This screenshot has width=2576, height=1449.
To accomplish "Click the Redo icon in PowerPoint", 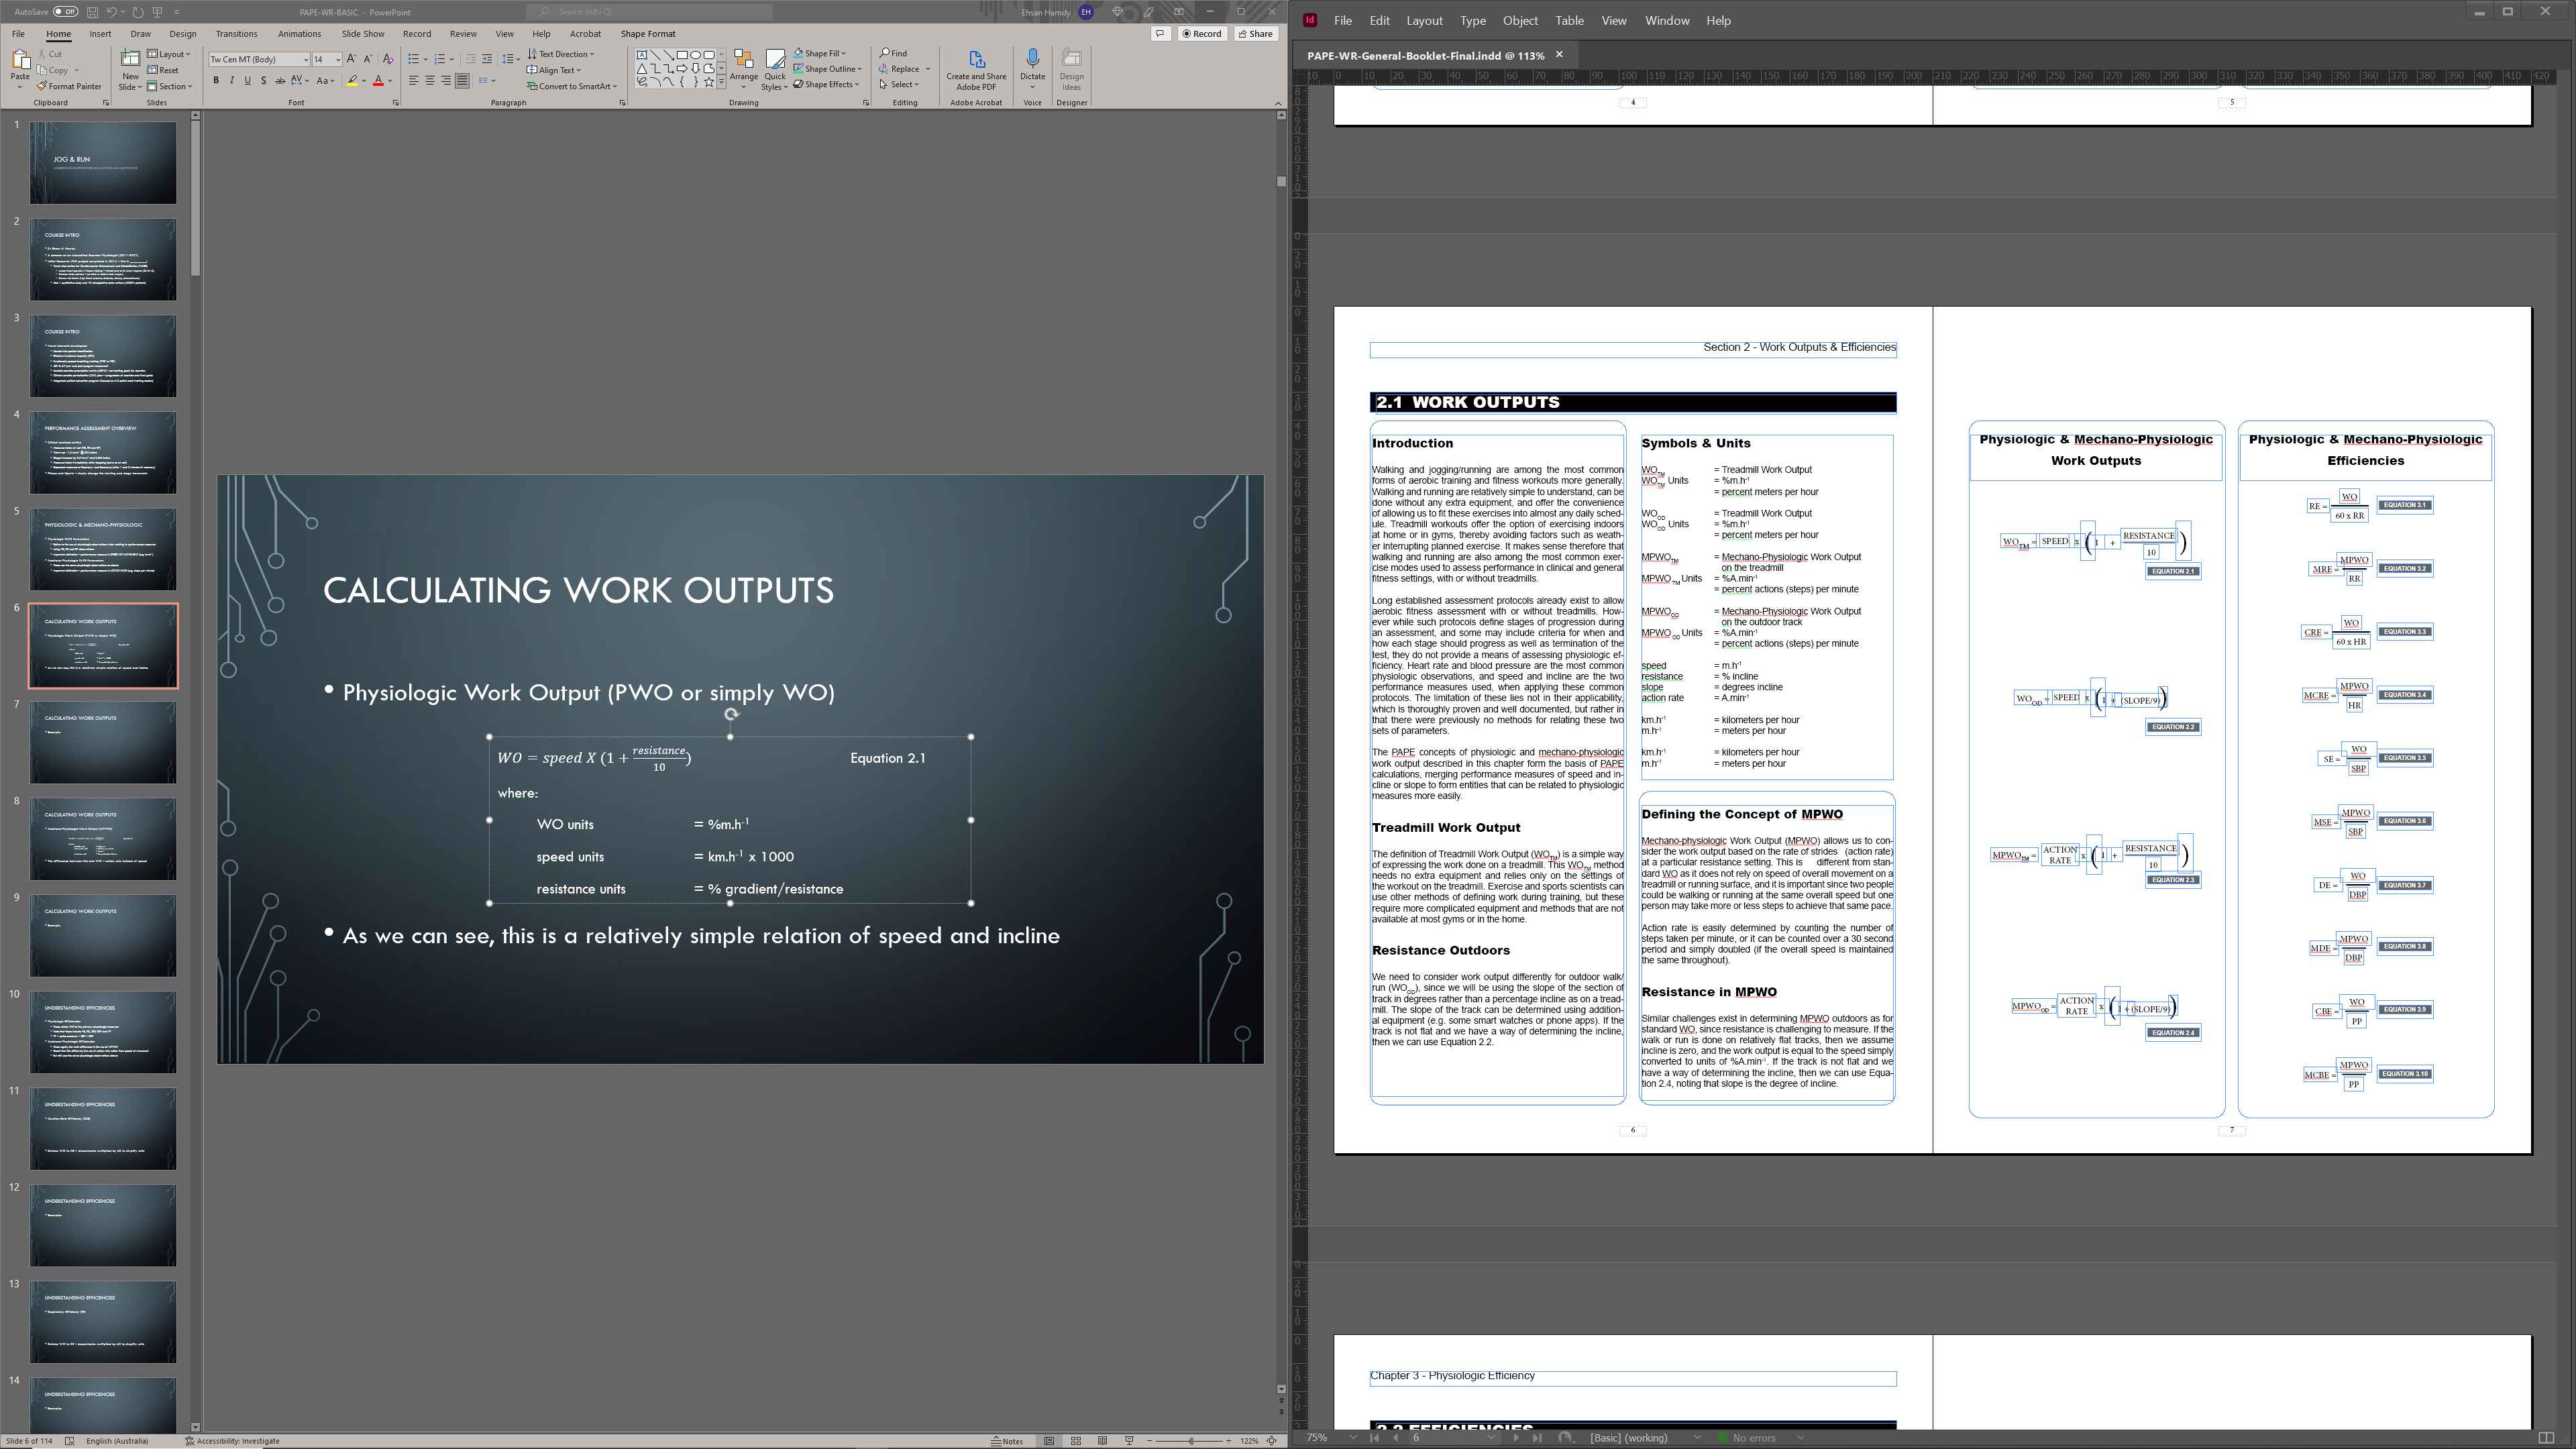I will 137,12.
